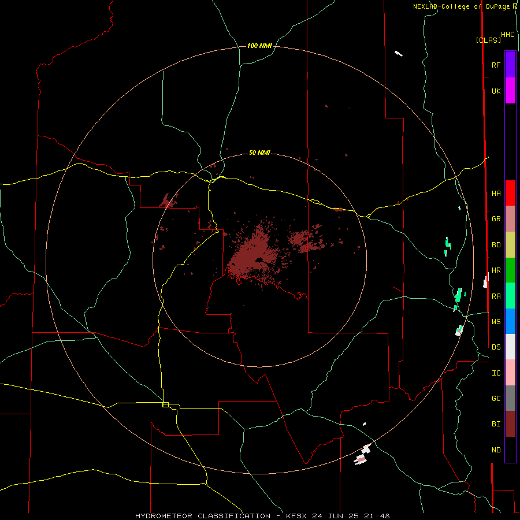Select the BD yellow legend block
This screenshot has width=520, height=520.
[x=510, y=244]
